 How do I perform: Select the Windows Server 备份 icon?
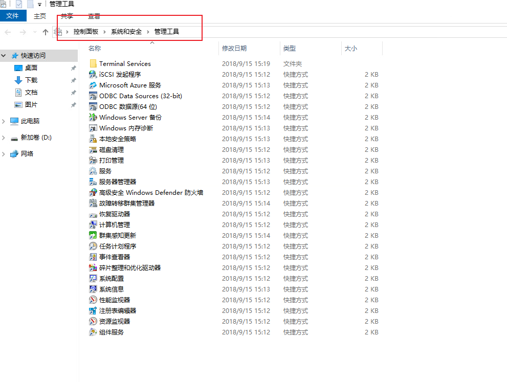click(x=93, y=118)
